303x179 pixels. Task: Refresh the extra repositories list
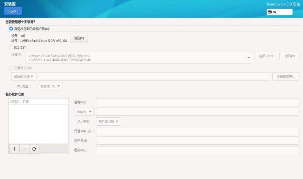pos(34,149)
